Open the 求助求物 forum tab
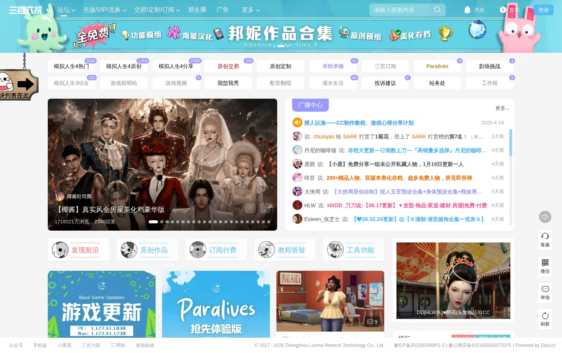The height and width of the screenshot is (353, 562). [333, 66]
